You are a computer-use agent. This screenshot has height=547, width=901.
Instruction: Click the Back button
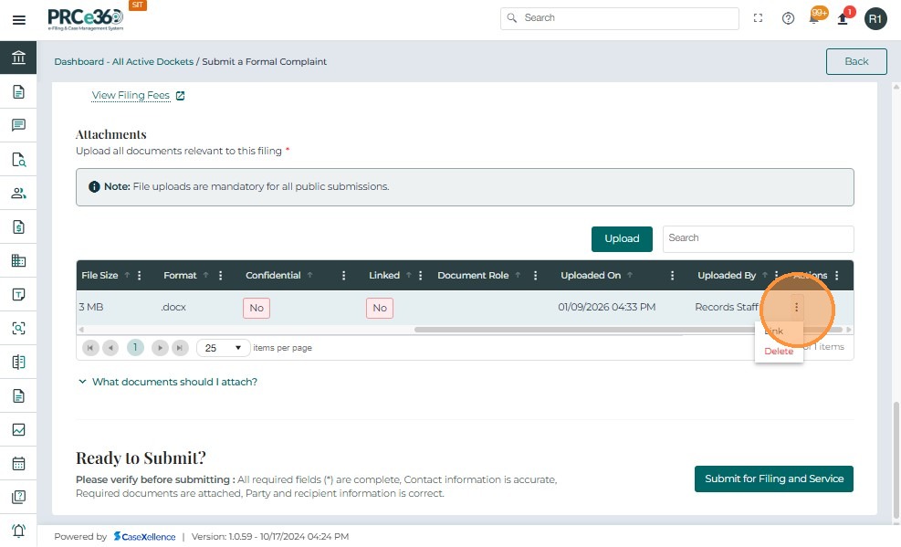pyautogui.click(x=856, y=61)
